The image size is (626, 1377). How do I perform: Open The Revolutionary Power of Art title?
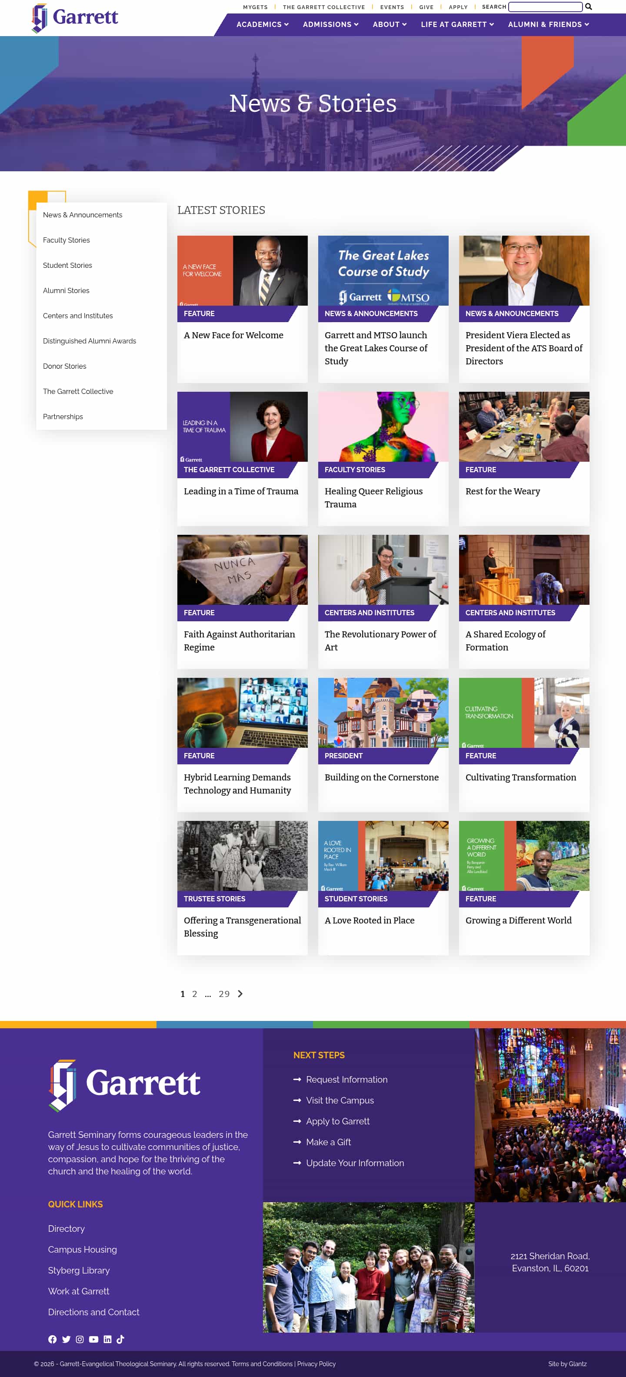(x=381, y=640)
